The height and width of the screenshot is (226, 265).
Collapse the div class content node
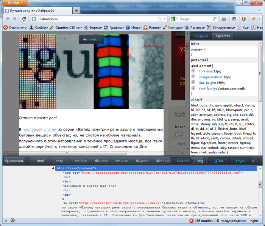[x=53, y=168]
